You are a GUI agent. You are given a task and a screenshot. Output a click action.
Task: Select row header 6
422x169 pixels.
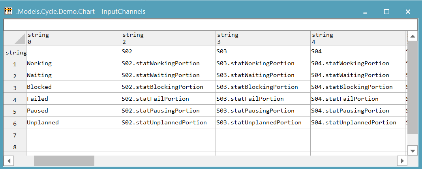pyautogui.click(x=15, y=123)
